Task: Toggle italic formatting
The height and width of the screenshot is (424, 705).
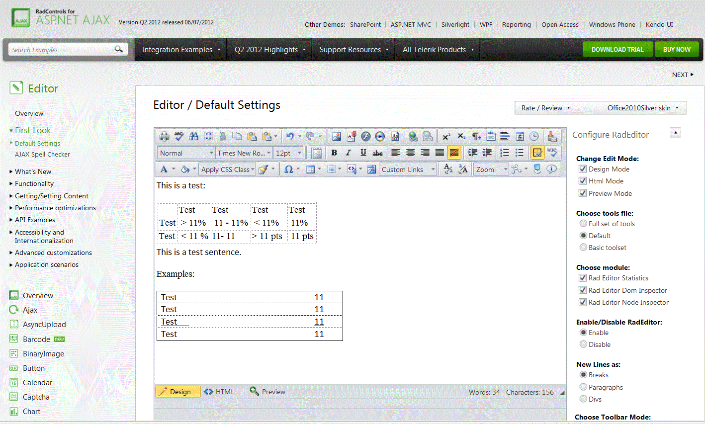Action: (x=349, y=153)
